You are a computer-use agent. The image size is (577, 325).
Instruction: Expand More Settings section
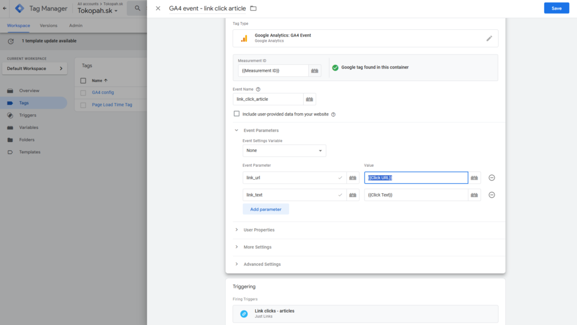(x=257, y=247)
